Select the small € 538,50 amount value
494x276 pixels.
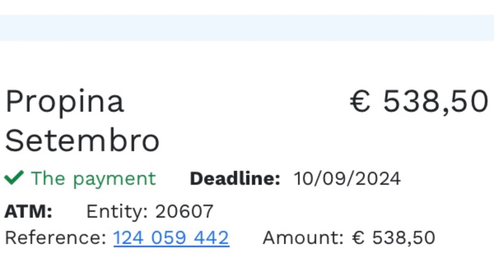point(394,238)
